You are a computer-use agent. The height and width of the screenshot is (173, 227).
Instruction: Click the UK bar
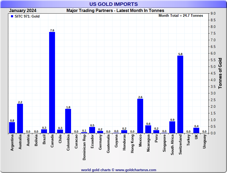point(196,130)
